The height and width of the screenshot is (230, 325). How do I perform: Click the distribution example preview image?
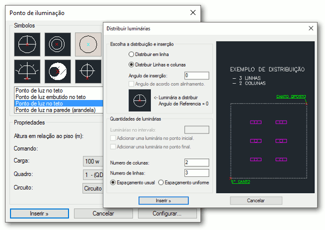click(265, 117)
